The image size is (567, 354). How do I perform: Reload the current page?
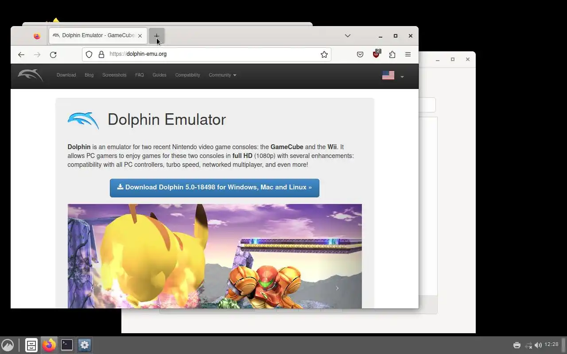[53, 54]
